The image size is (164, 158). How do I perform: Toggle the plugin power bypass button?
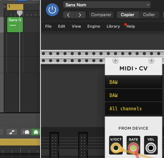(52, 10)
